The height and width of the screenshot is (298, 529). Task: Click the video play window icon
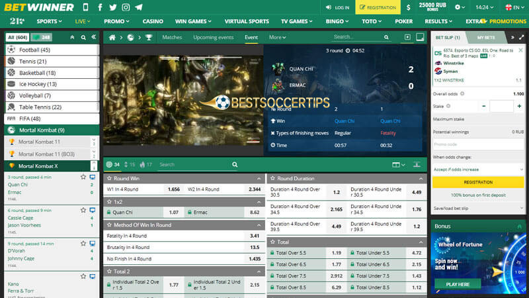pos(407,37)
